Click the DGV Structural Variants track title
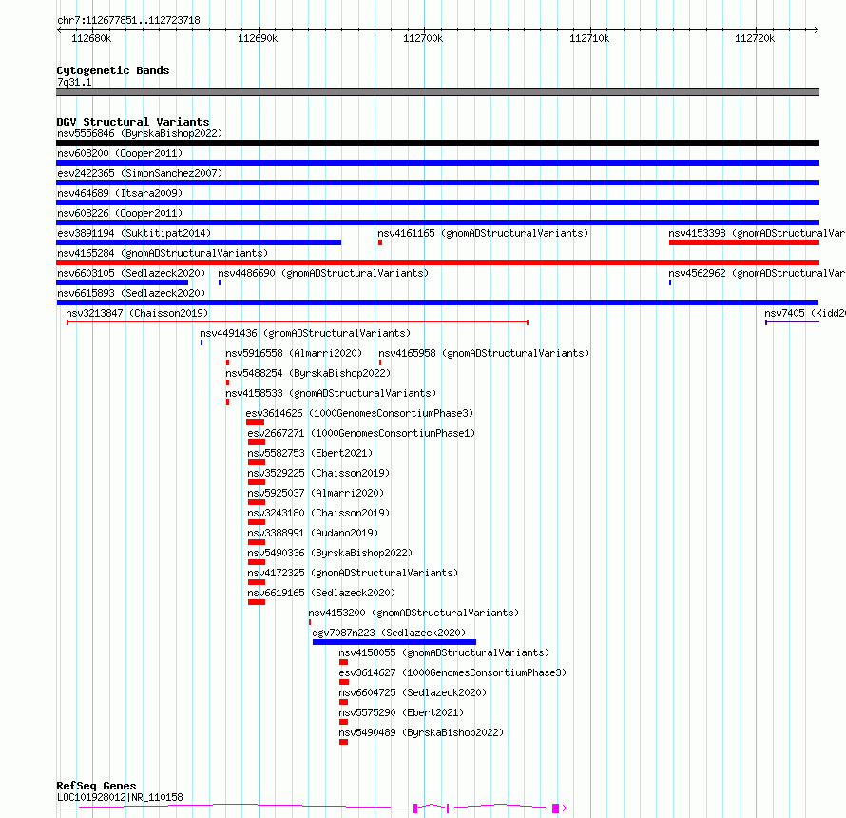The image size is (846, 818). (x=133, y=122)
